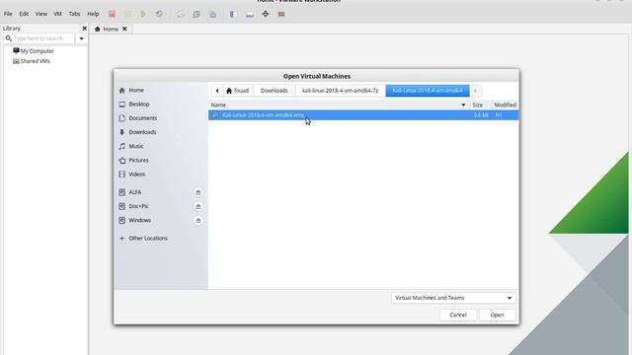This screenshot has width=632, height=355.
Task: Click the green Power On play icon
Action: tap(143, 14)
